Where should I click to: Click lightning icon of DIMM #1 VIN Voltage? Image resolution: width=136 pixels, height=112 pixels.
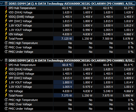tap(6, 34)
